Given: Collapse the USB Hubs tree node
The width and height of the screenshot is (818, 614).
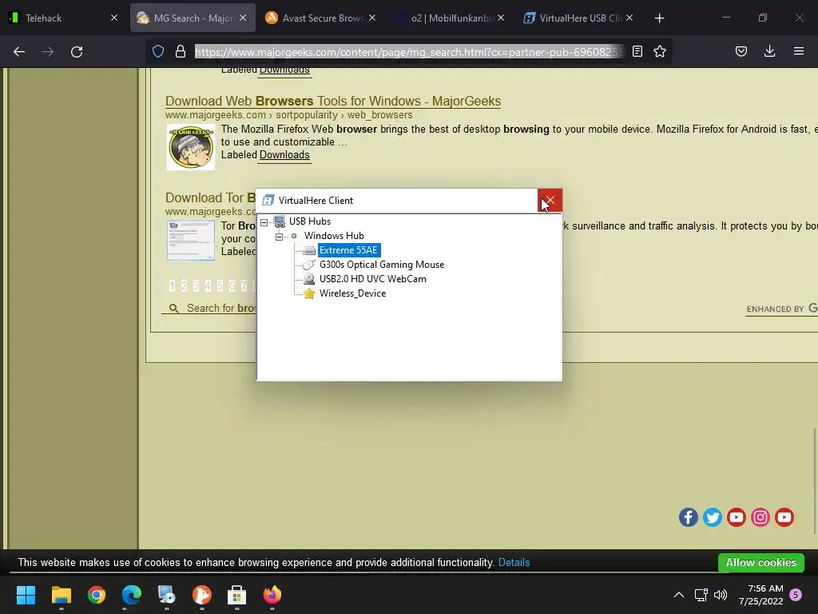Looking at the screenshot, I should point(264,222).
